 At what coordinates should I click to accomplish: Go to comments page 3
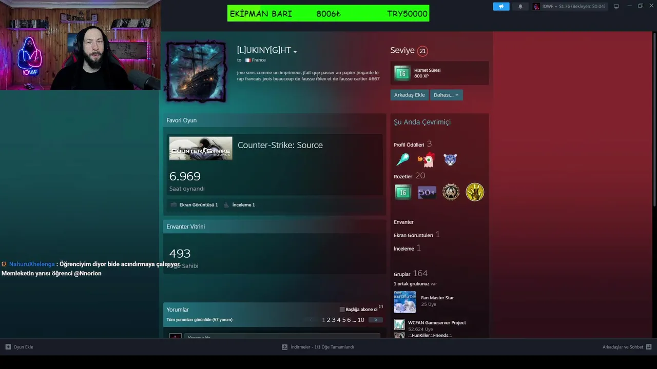334,320
